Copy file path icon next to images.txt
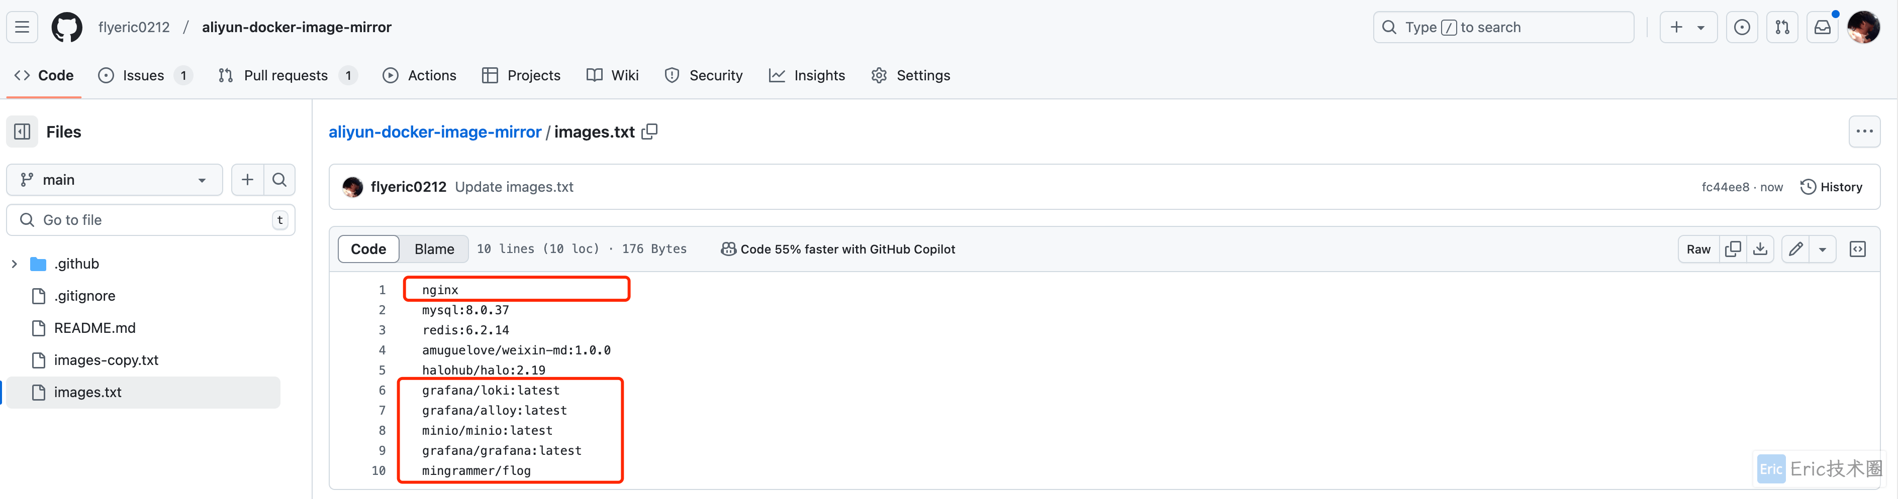The image size is (1898, 499). pos(649,132)
